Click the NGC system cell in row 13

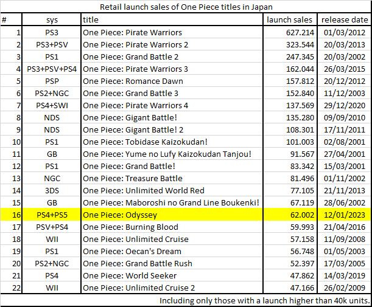click(52, 178)
